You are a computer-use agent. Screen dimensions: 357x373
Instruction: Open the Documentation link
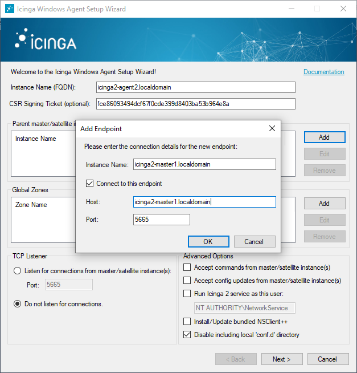click(x=324, y=72)
